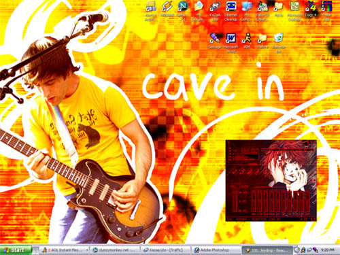340x255 pixels.
Task: Open the Microsoft Outlook desktop icon
Action: [294, 11]
